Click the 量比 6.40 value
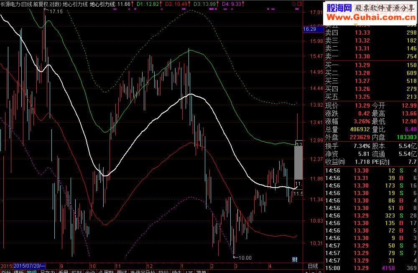This screenshot has height=273, width=418. pos(411,130)
